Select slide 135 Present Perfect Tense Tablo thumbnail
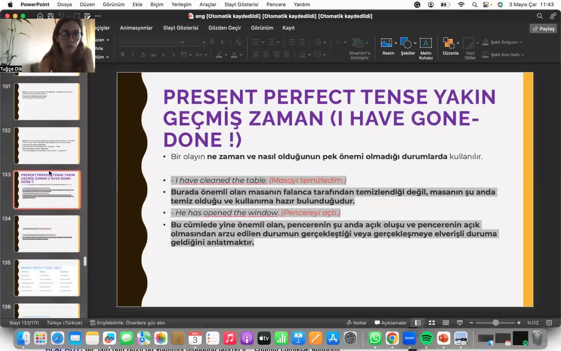 click(x=47, y=278)
